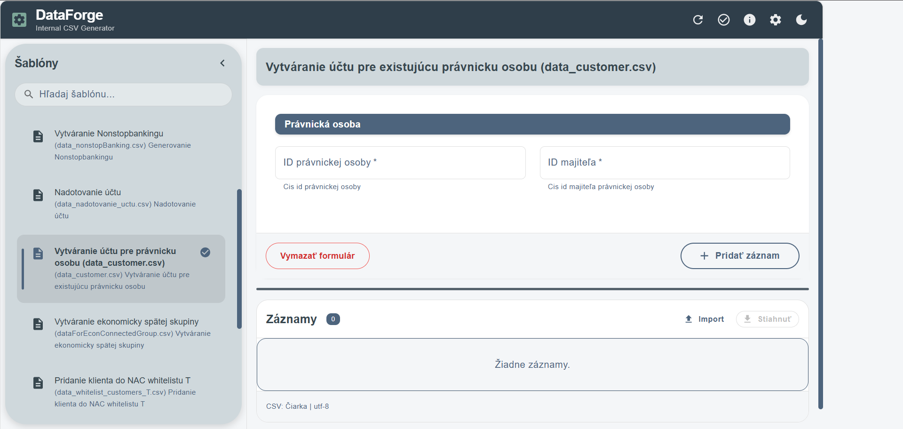This screenshot has width=903, height=429.
Task: Click the Žiadne záznamy text
Action: click(532, 365)
